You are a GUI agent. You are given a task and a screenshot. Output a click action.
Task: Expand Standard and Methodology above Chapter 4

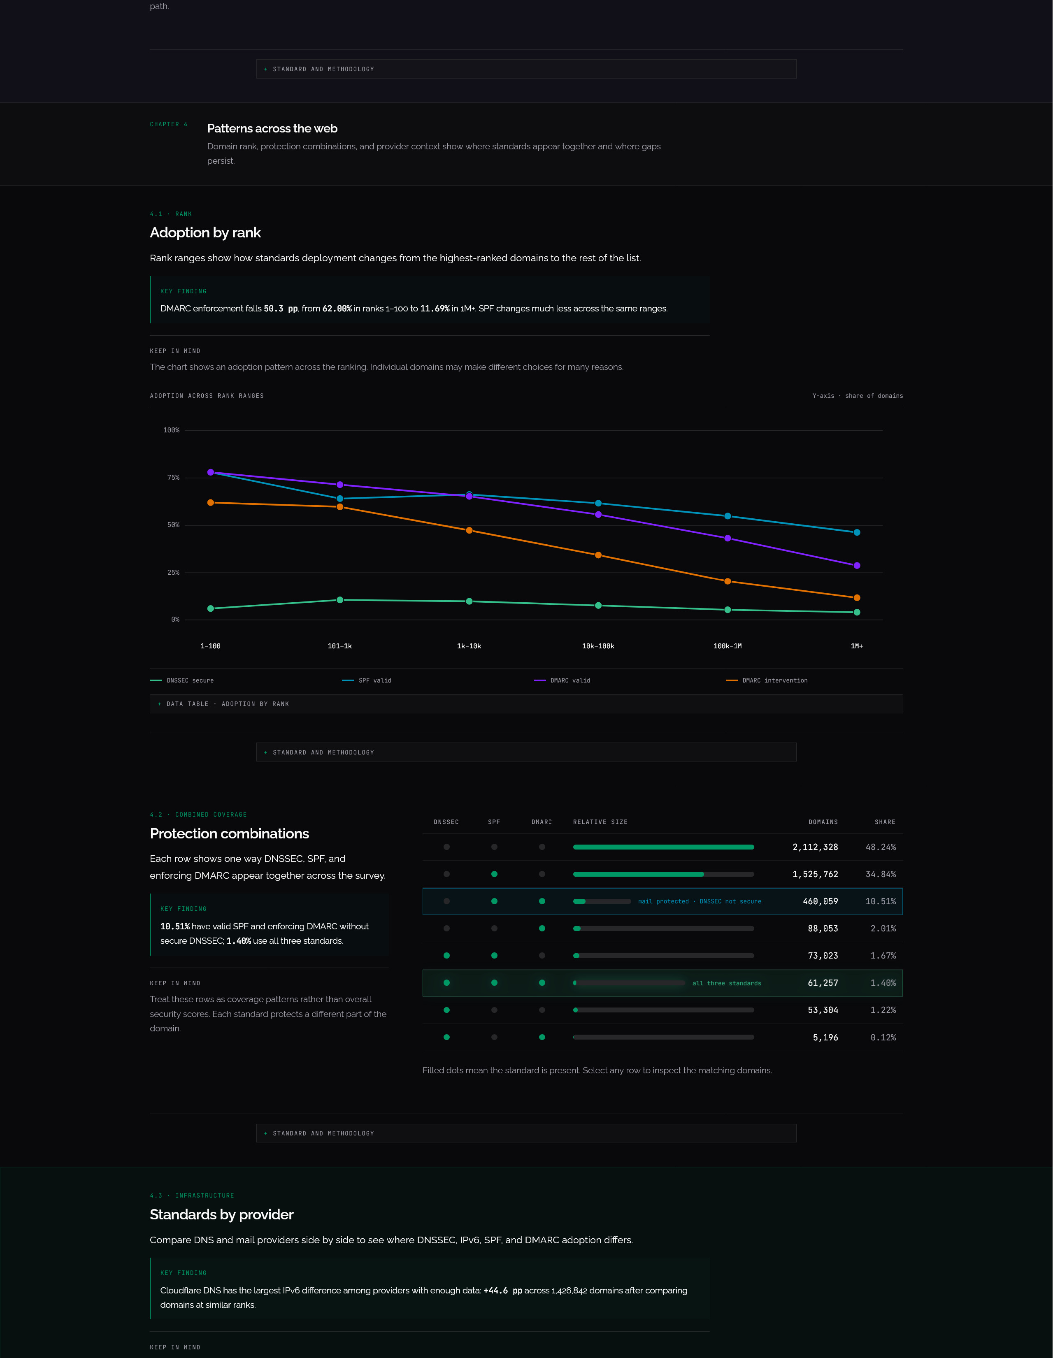coord(526,69)
